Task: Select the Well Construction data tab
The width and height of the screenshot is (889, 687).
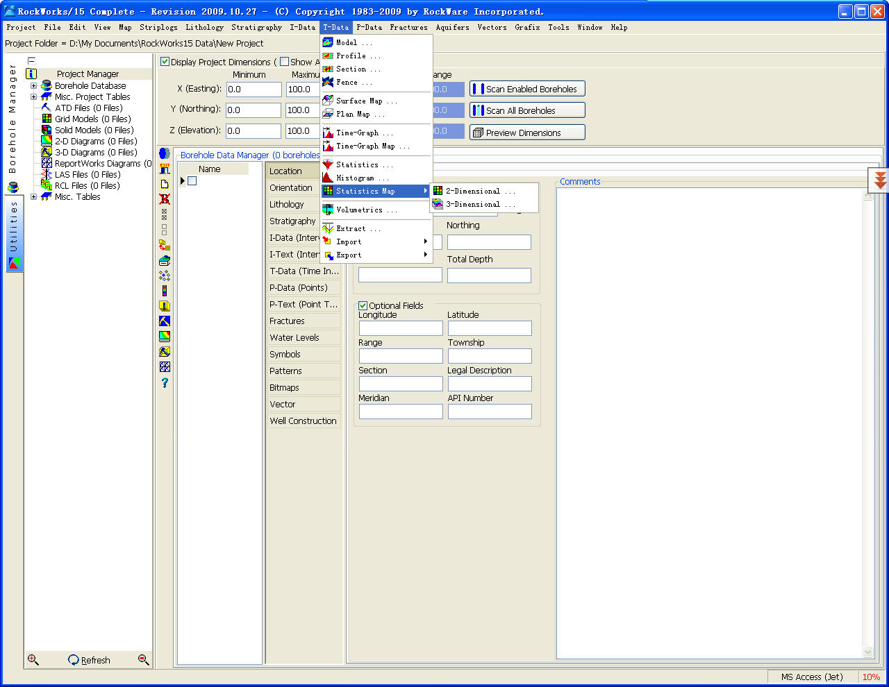Action: [304, 421]
